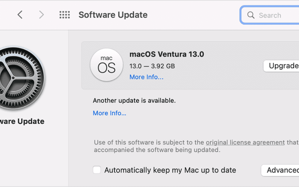This screenshot has width=299, height=187.
Task: Click the Software Update gear icon
Action: click(21, 78)
